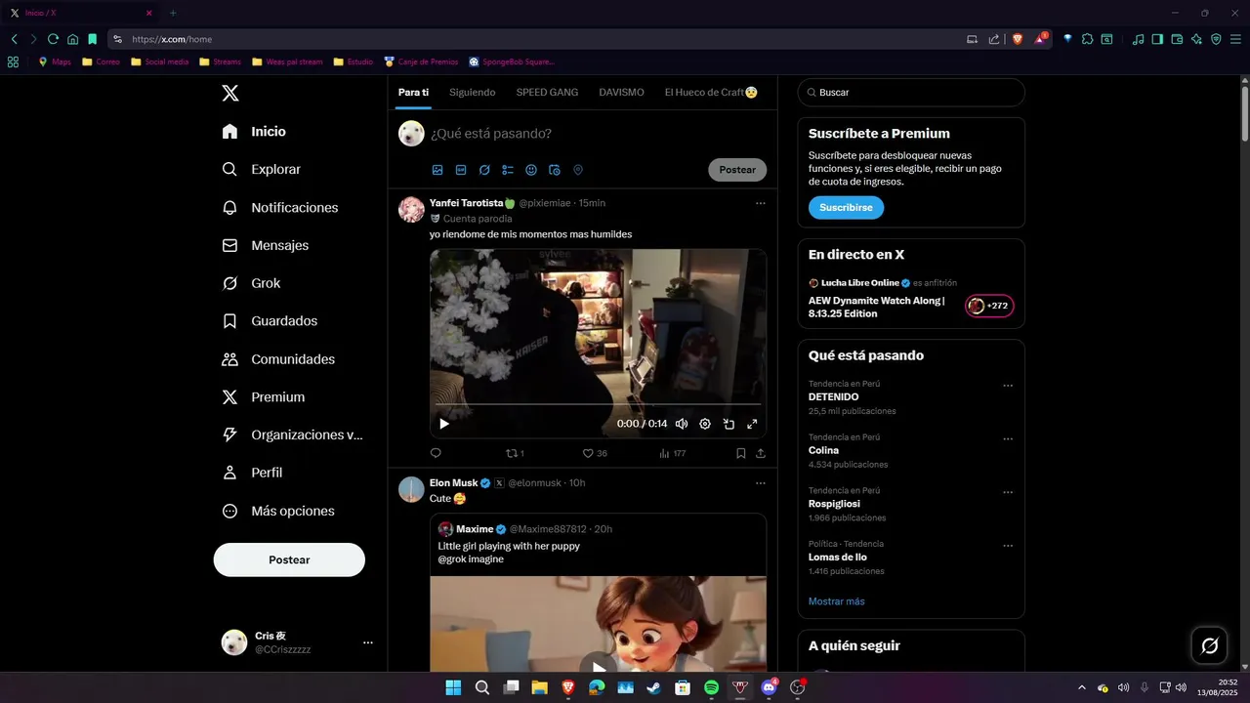Click the small Postear composer button
The image size is (1250, 703).
tap(737, 170)
